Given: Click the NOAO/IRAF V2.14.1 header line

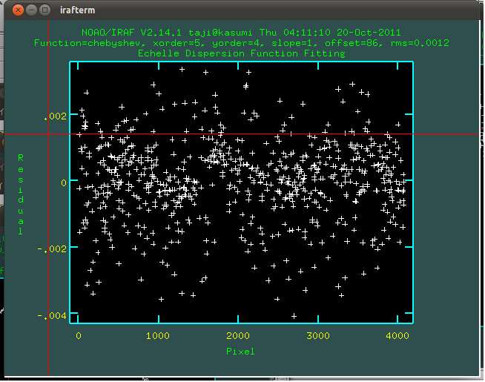Looking at the screenshot, I should 241,33.
